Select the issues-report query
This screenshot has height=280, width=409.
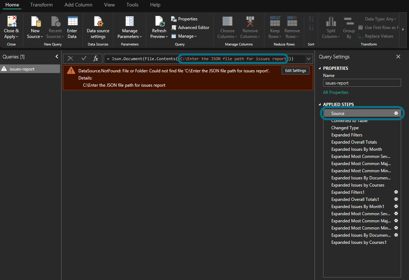[30, 69]
